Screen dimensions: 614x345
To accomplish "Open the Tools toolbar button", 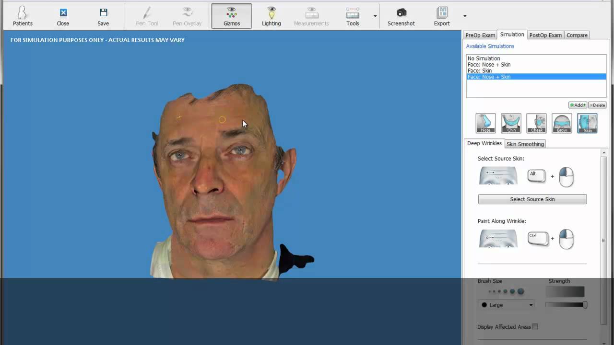I will 353,16.
